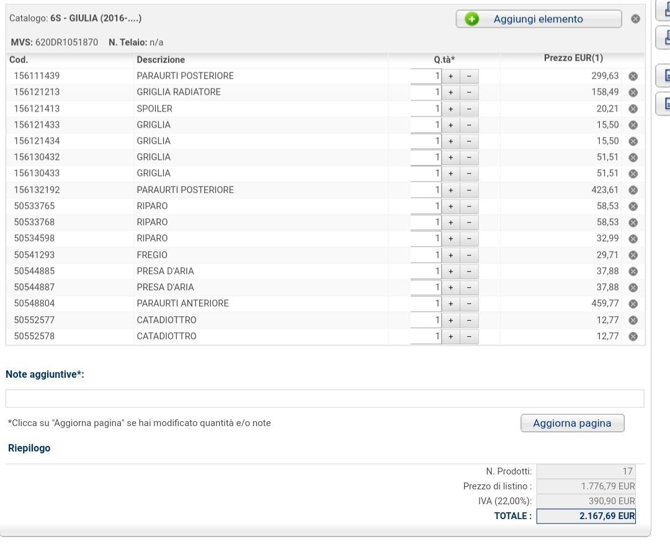Click the Note aggiuntive text field
This screenshot has width=670, height=547.
324,398
